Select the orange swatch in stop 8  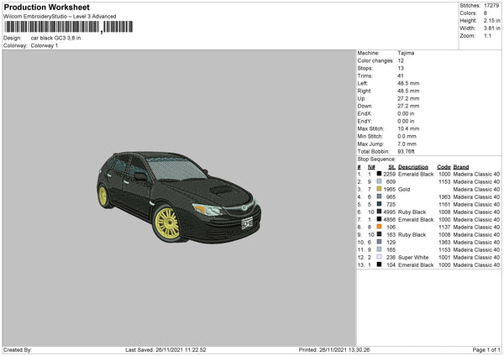pyautogui.click(x=379, y=227)
